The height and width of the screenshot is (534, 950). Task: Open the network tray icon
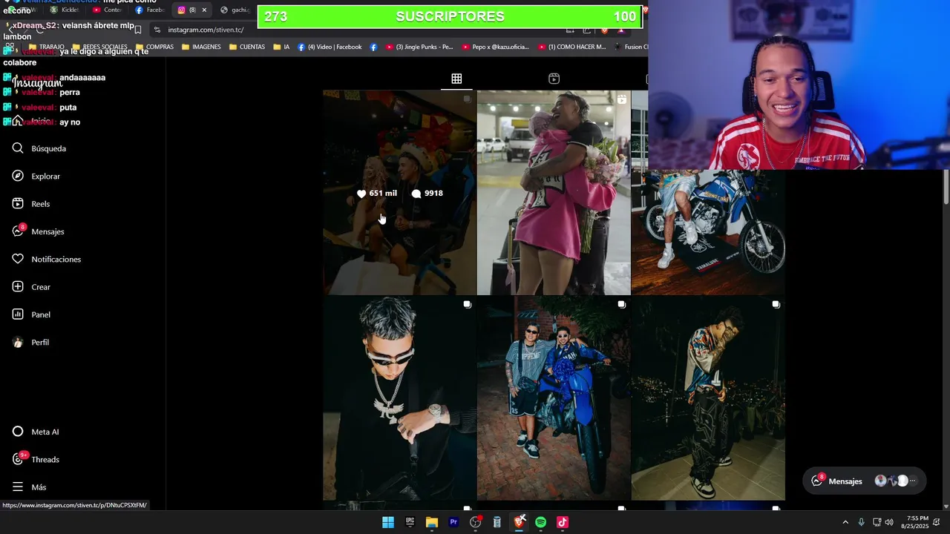click(x=877, y=522)
